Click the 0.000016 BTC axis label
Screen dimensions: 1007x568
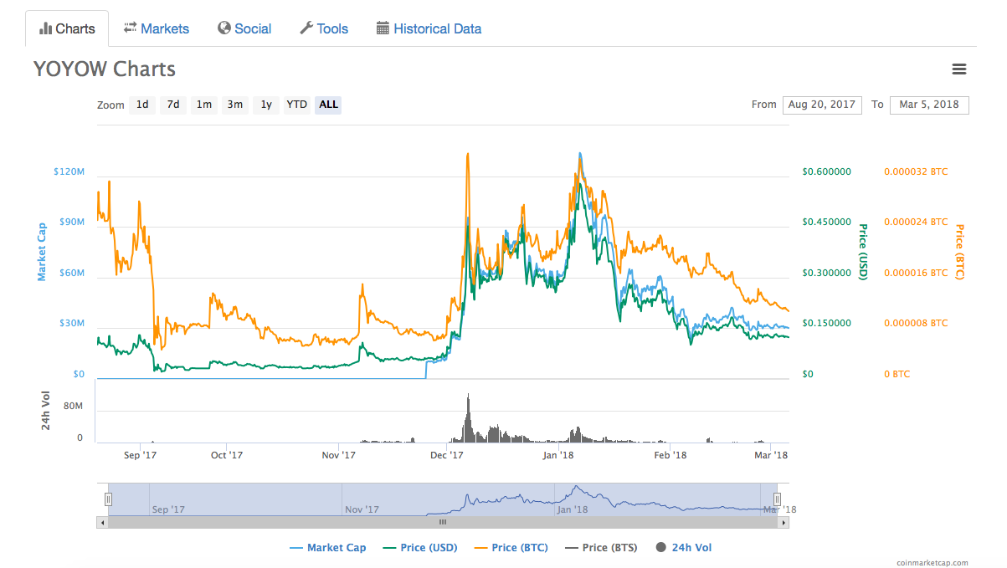click(916, 273)
